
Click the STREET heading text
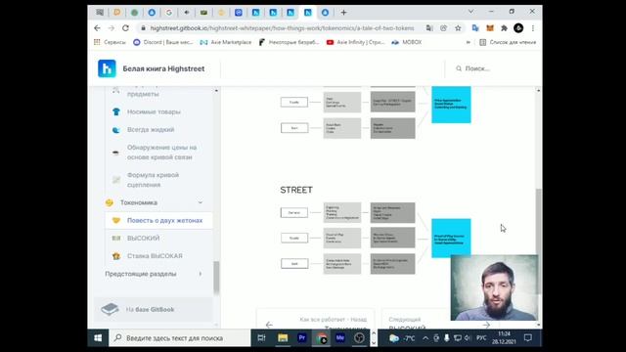click(296, 190)
